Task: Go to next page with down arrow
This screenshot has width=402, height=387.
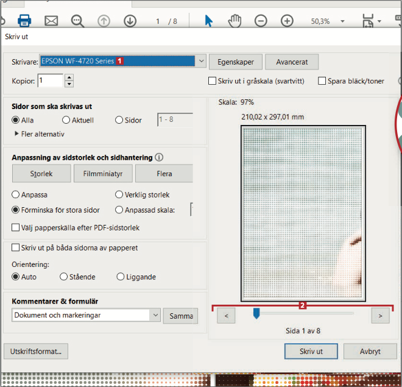Action: click(x=130, y=21)
